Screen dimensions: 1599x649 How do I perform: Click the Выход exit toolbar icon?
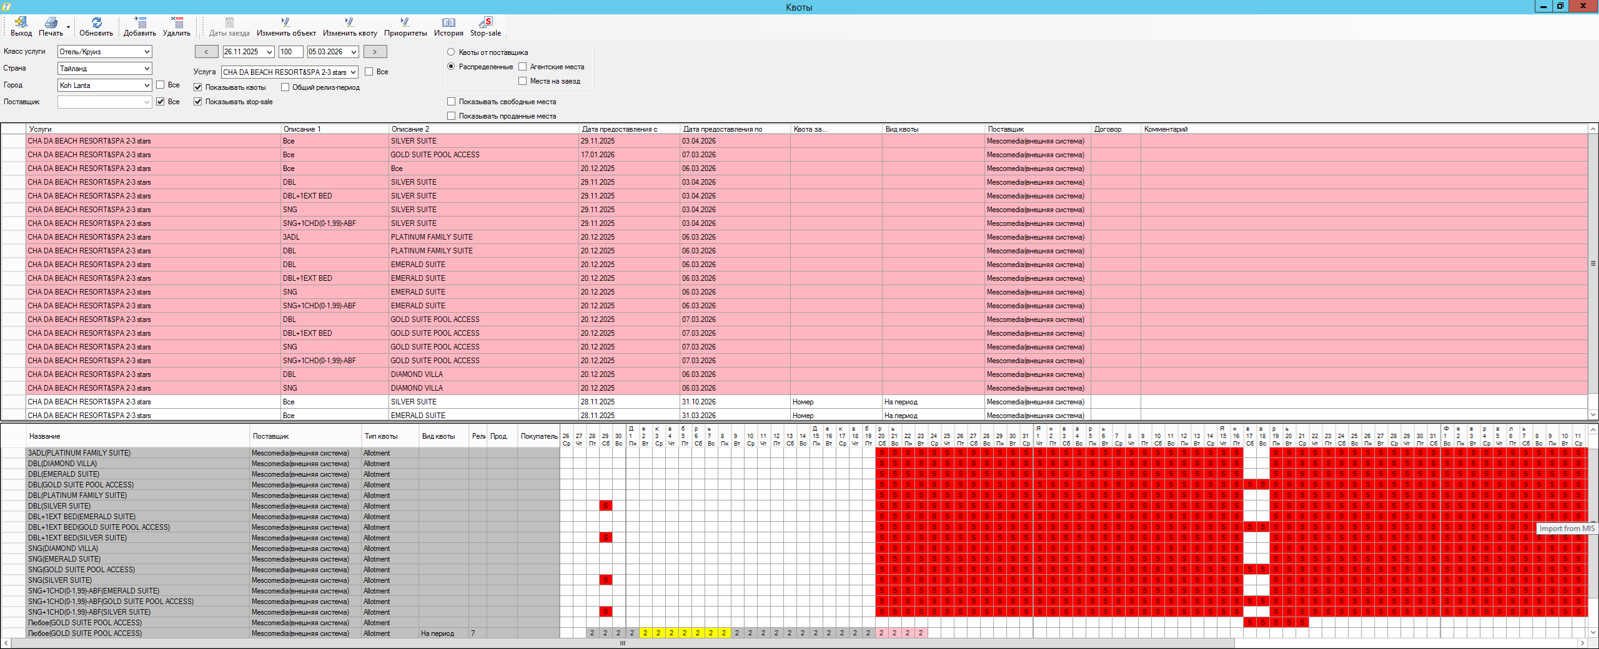(21, 23)
